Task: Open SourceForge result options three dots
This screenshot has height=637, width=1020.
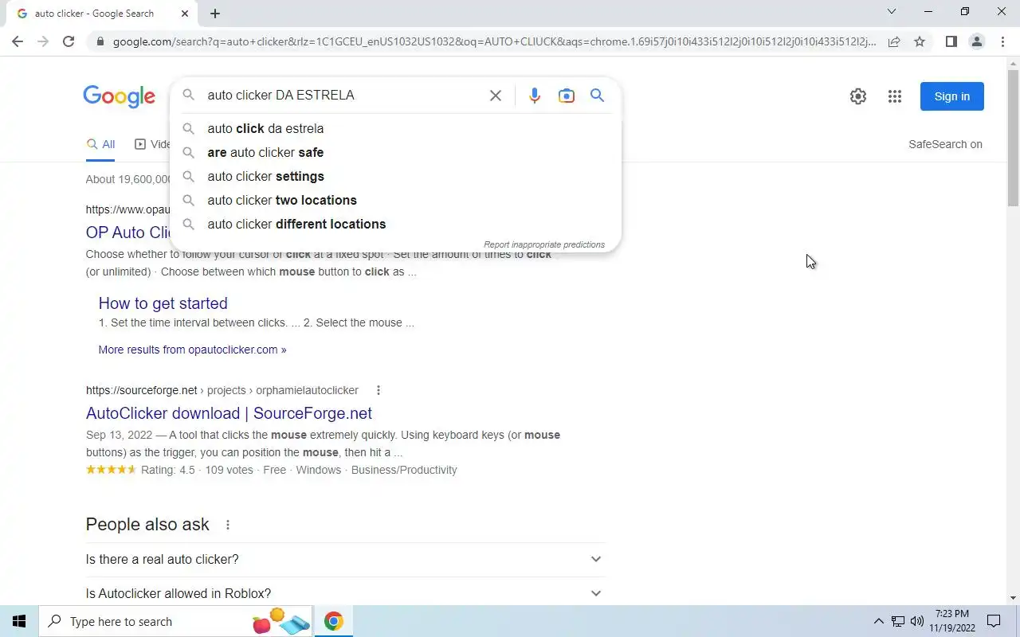Action: tap(379, 390)
